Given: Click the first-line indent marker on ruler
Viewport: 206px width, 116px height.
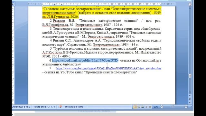Looking at the screenshot, I should click(x=49, y=3).
